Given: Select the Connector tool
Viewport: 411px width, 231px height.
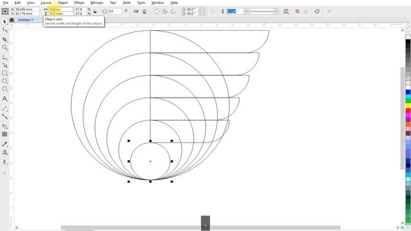Looking at the screenshot, I should point(4,117).
